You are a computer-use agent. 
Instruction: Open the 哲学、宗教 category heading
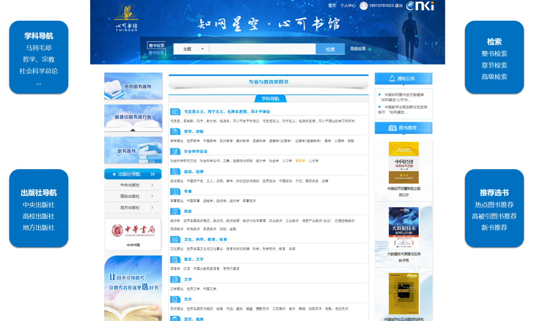(194, 131)
